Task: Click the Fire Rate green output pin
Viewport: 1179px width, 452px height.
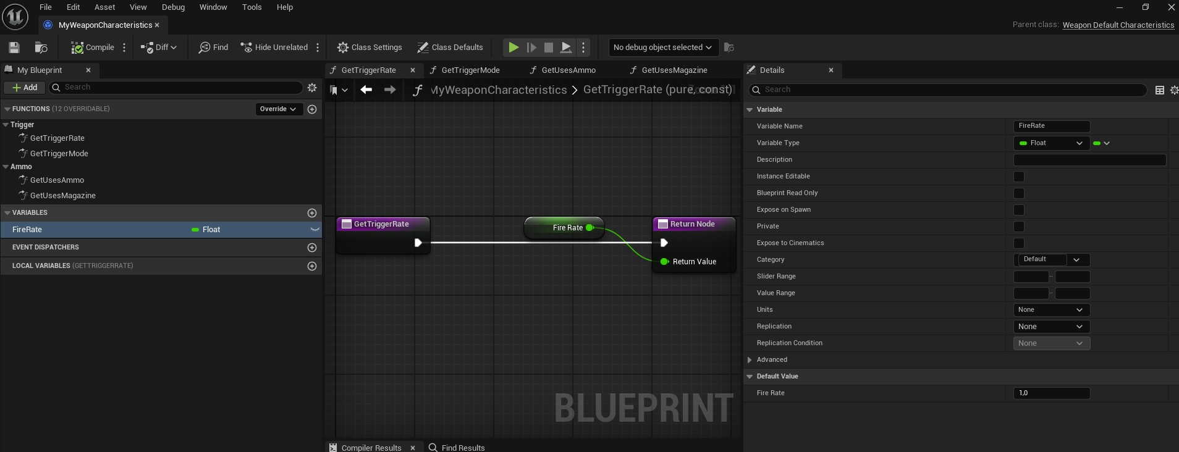Action: pos(589,228)
